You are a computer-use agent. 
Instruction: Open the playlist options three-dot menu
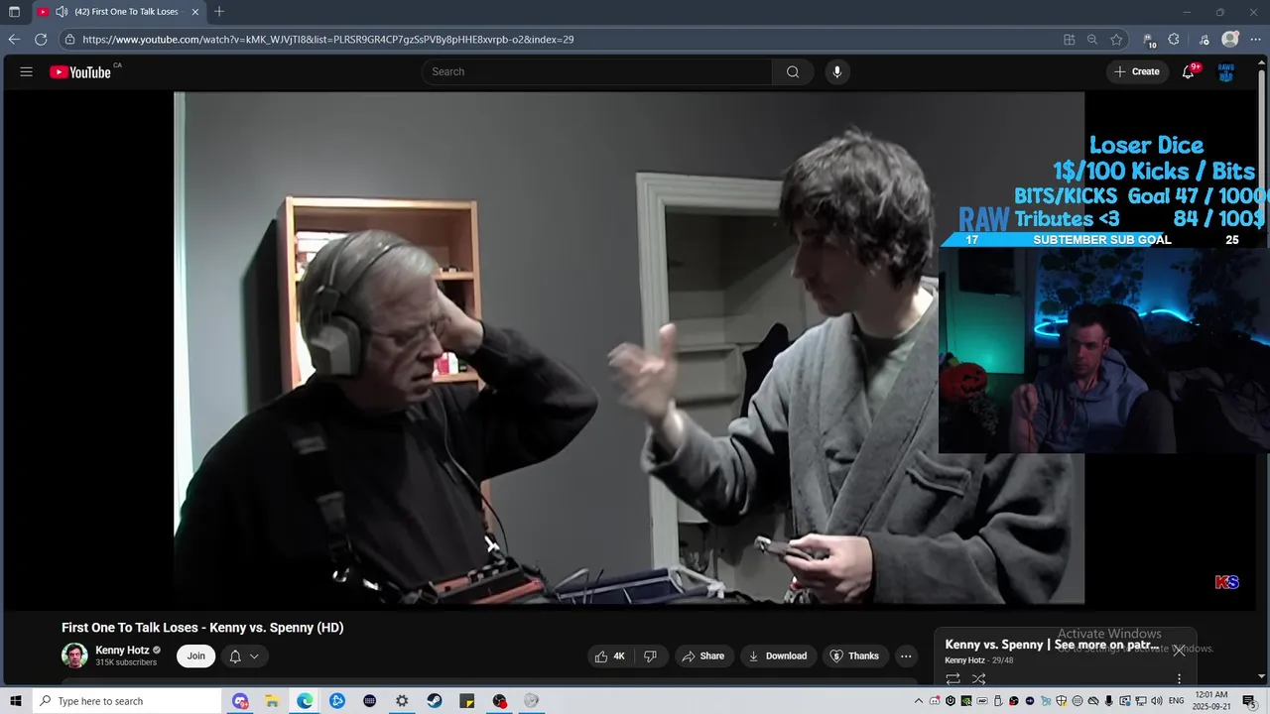coord(1179,679)
